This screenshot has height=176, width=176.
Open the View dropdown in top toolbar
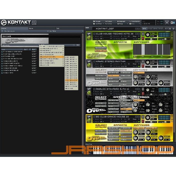(x=135, y=24)
